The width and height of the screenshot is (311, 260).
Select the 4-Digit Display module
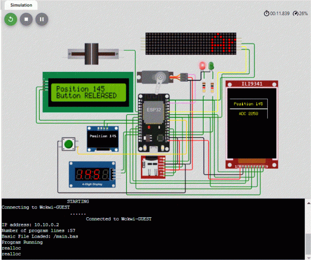(92, 175)
